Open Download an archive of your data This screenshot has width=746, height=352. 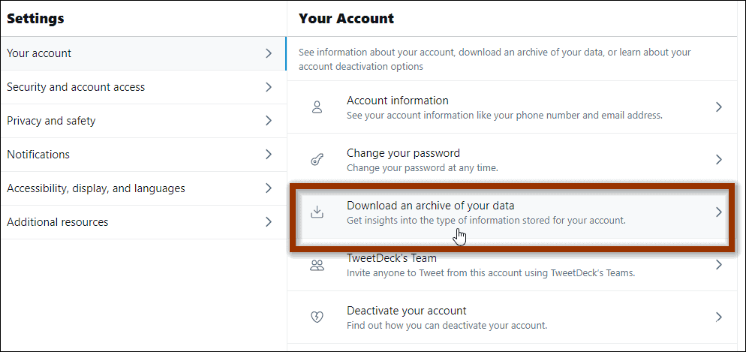click(430, 206)
